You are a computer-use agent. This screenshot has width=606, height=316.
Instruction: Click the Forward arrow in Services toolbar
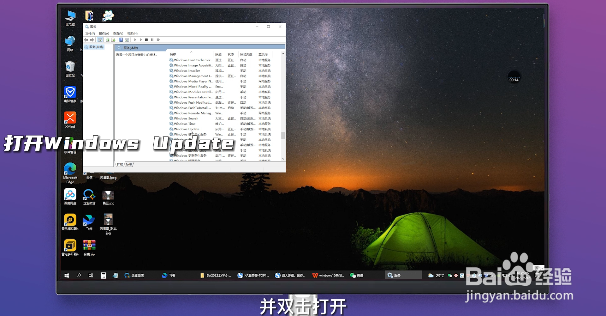92,40
